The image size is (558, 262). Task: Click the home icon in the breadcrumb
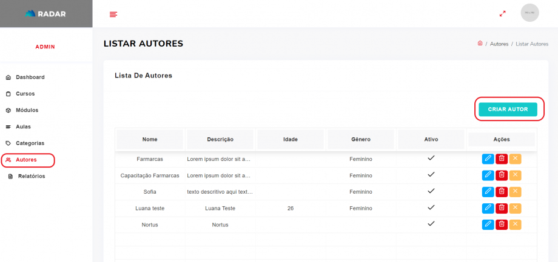[x=480, y=44]
